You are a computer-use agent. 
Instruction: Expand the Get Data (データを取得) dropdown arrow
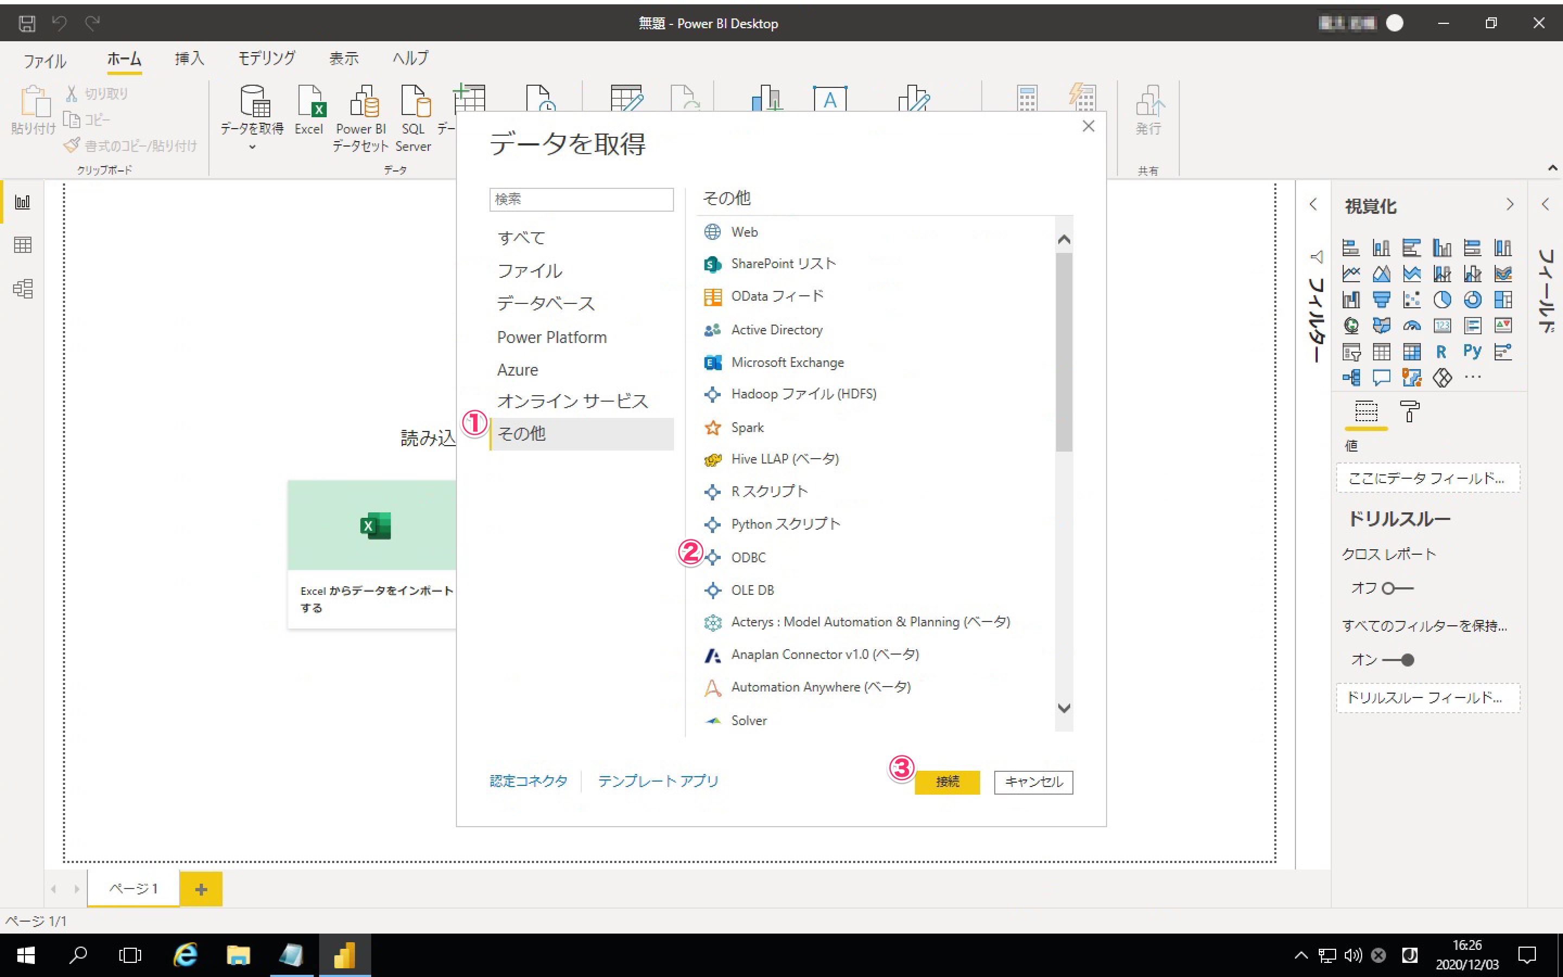(252, 147)
